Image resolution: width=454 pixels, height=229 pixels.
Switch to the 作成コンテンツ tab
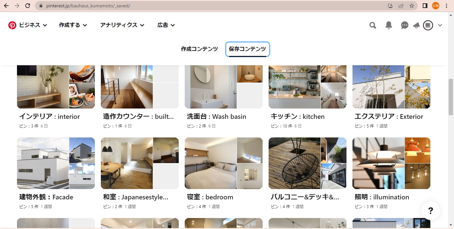[x=199, y=49]
